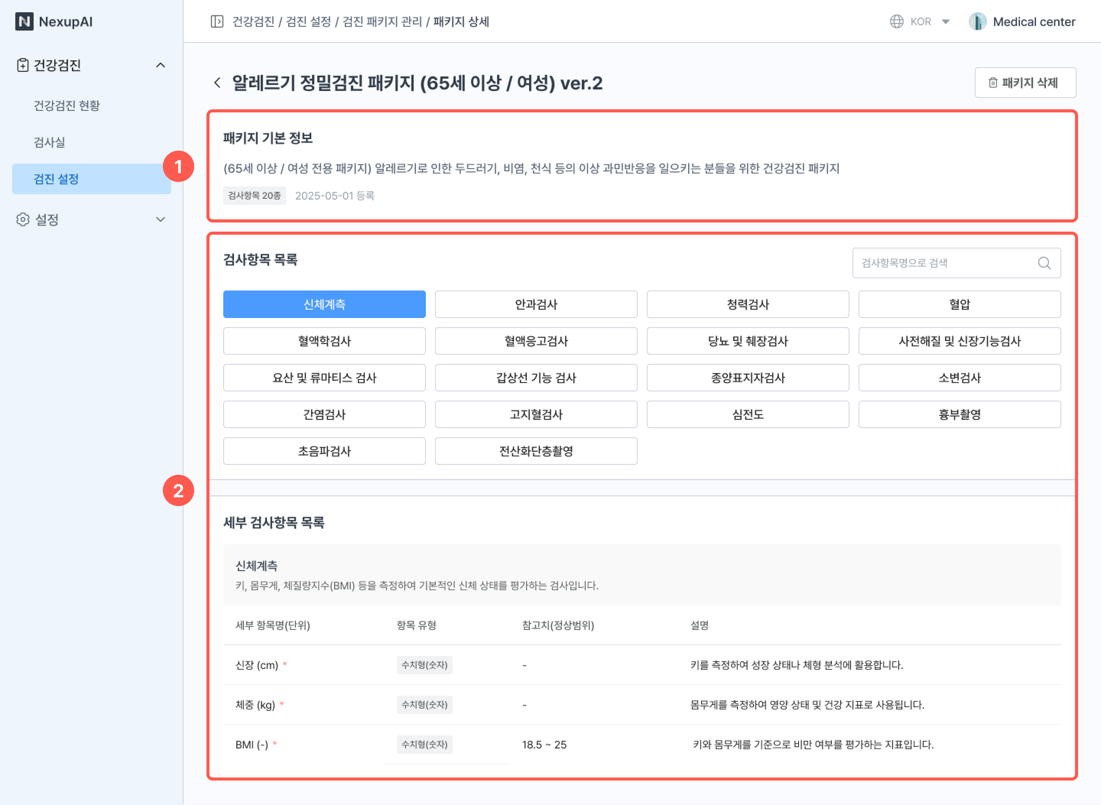Open 건강검진 현황 in the sidebar
This screenshot has width=1101, height=805.
67,105
